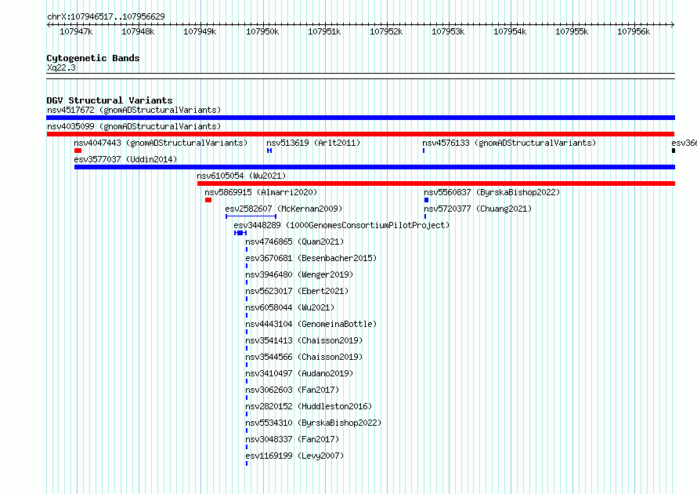Image resolution: width=697 pixels, height=494 pixels.
Task: Click the small red nsv4047443 glyph
Action: click(x=78, y=151)
